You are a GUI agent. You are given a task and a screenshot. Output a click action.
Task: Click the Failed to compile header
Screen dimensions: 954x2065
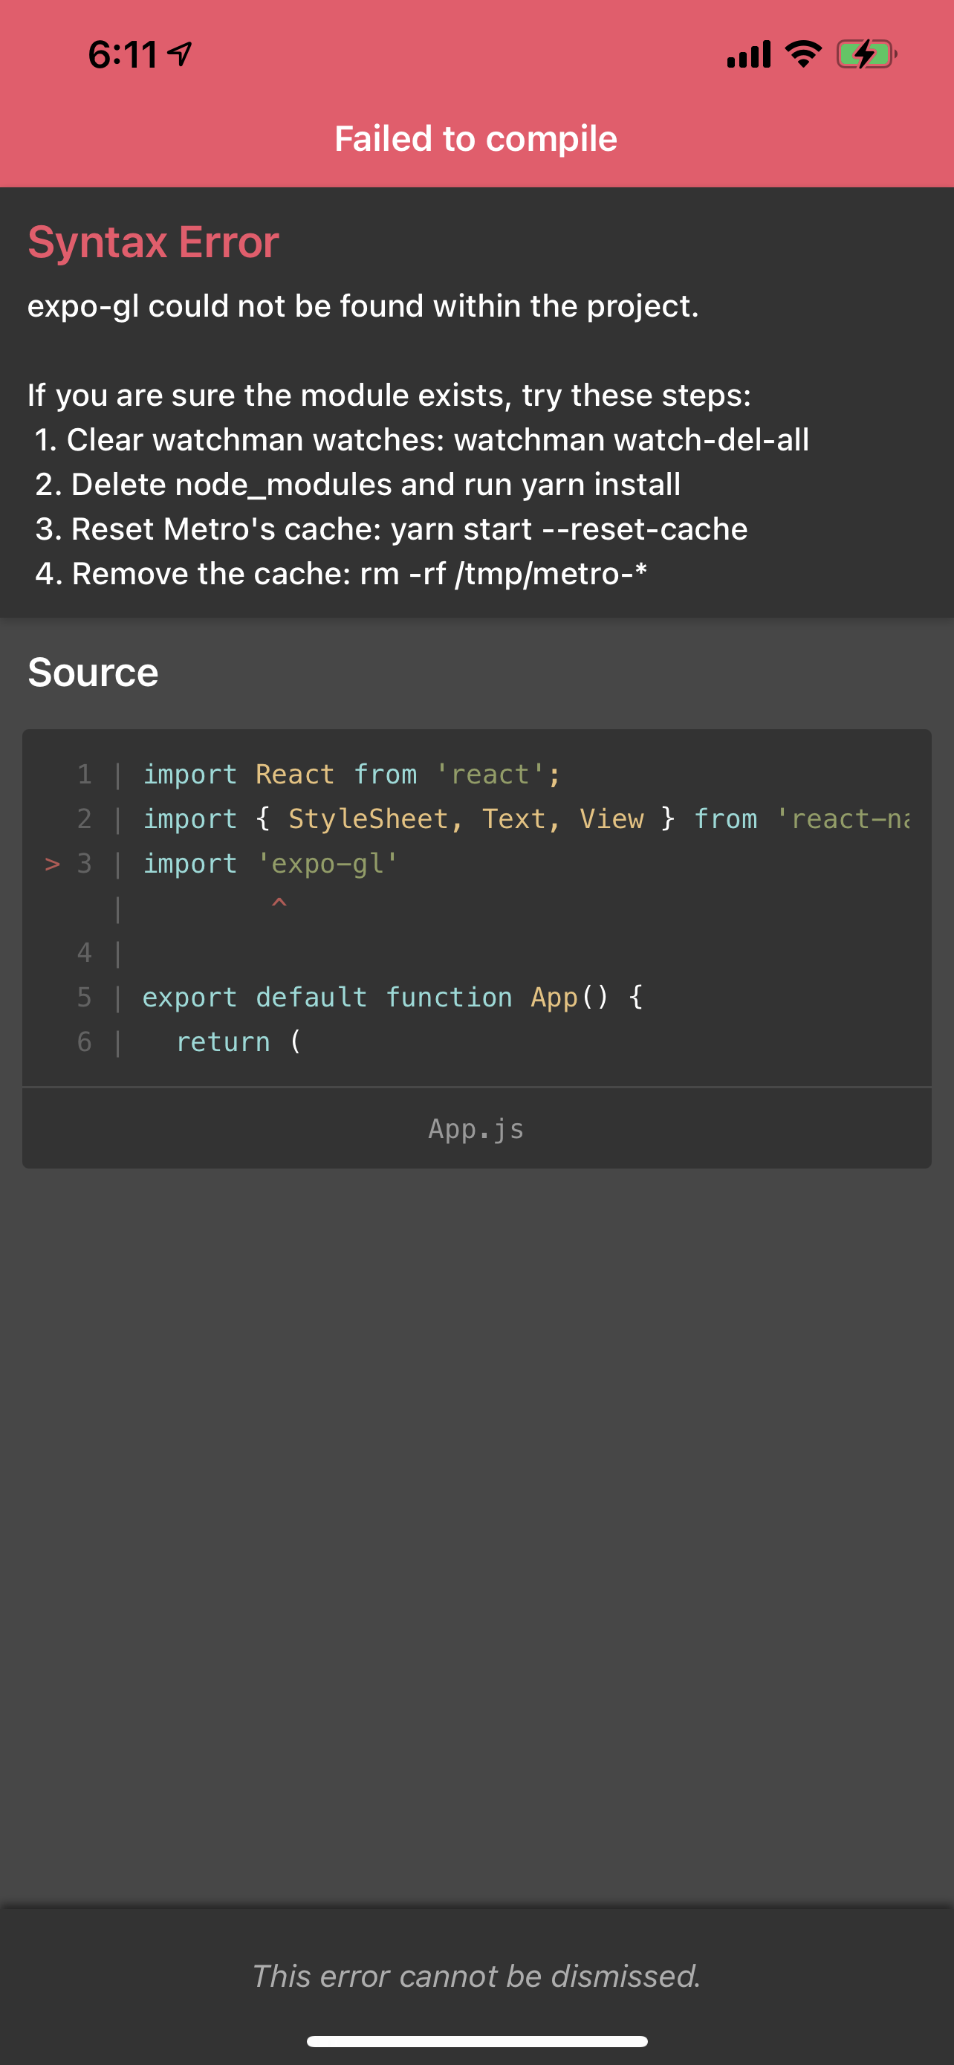(476, 138)
